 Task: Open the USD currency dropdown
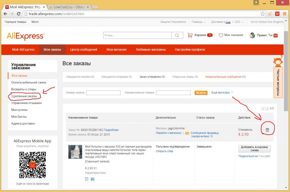(239, 22)
